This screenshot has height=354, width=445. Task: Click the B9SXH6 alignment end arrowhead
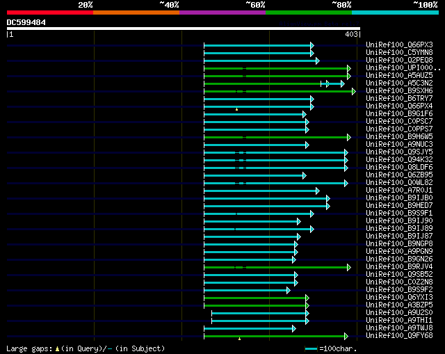pyautogui.click(x=354, y=91)
